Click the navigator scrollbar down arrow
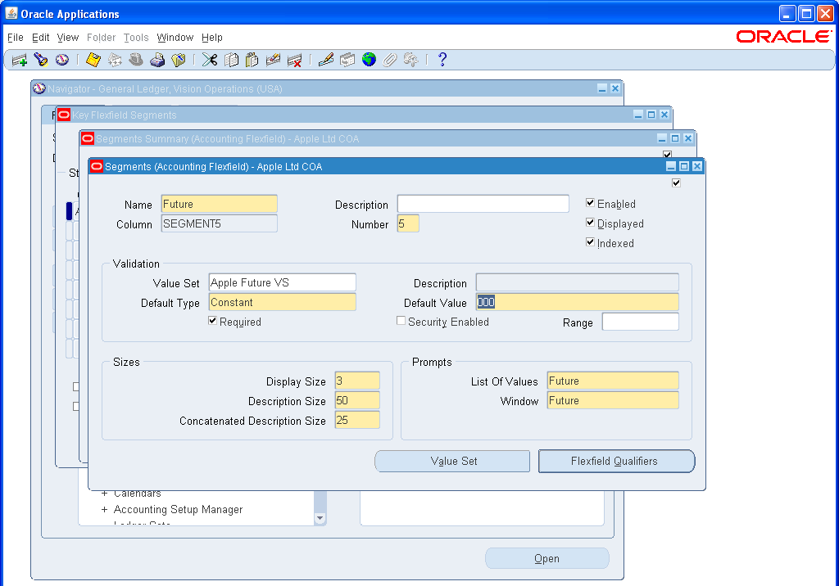The width and height of the screenshot is (839, 586). [320, 516]
